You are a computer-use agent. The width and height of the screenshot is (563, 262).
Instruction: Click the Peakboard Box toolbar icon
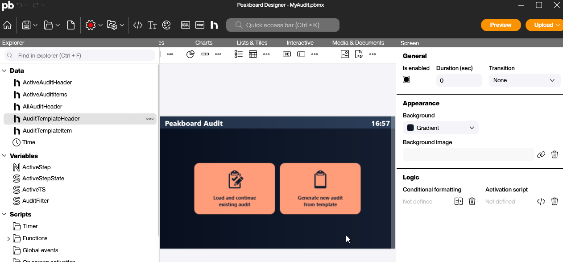[x=186, y=25]
